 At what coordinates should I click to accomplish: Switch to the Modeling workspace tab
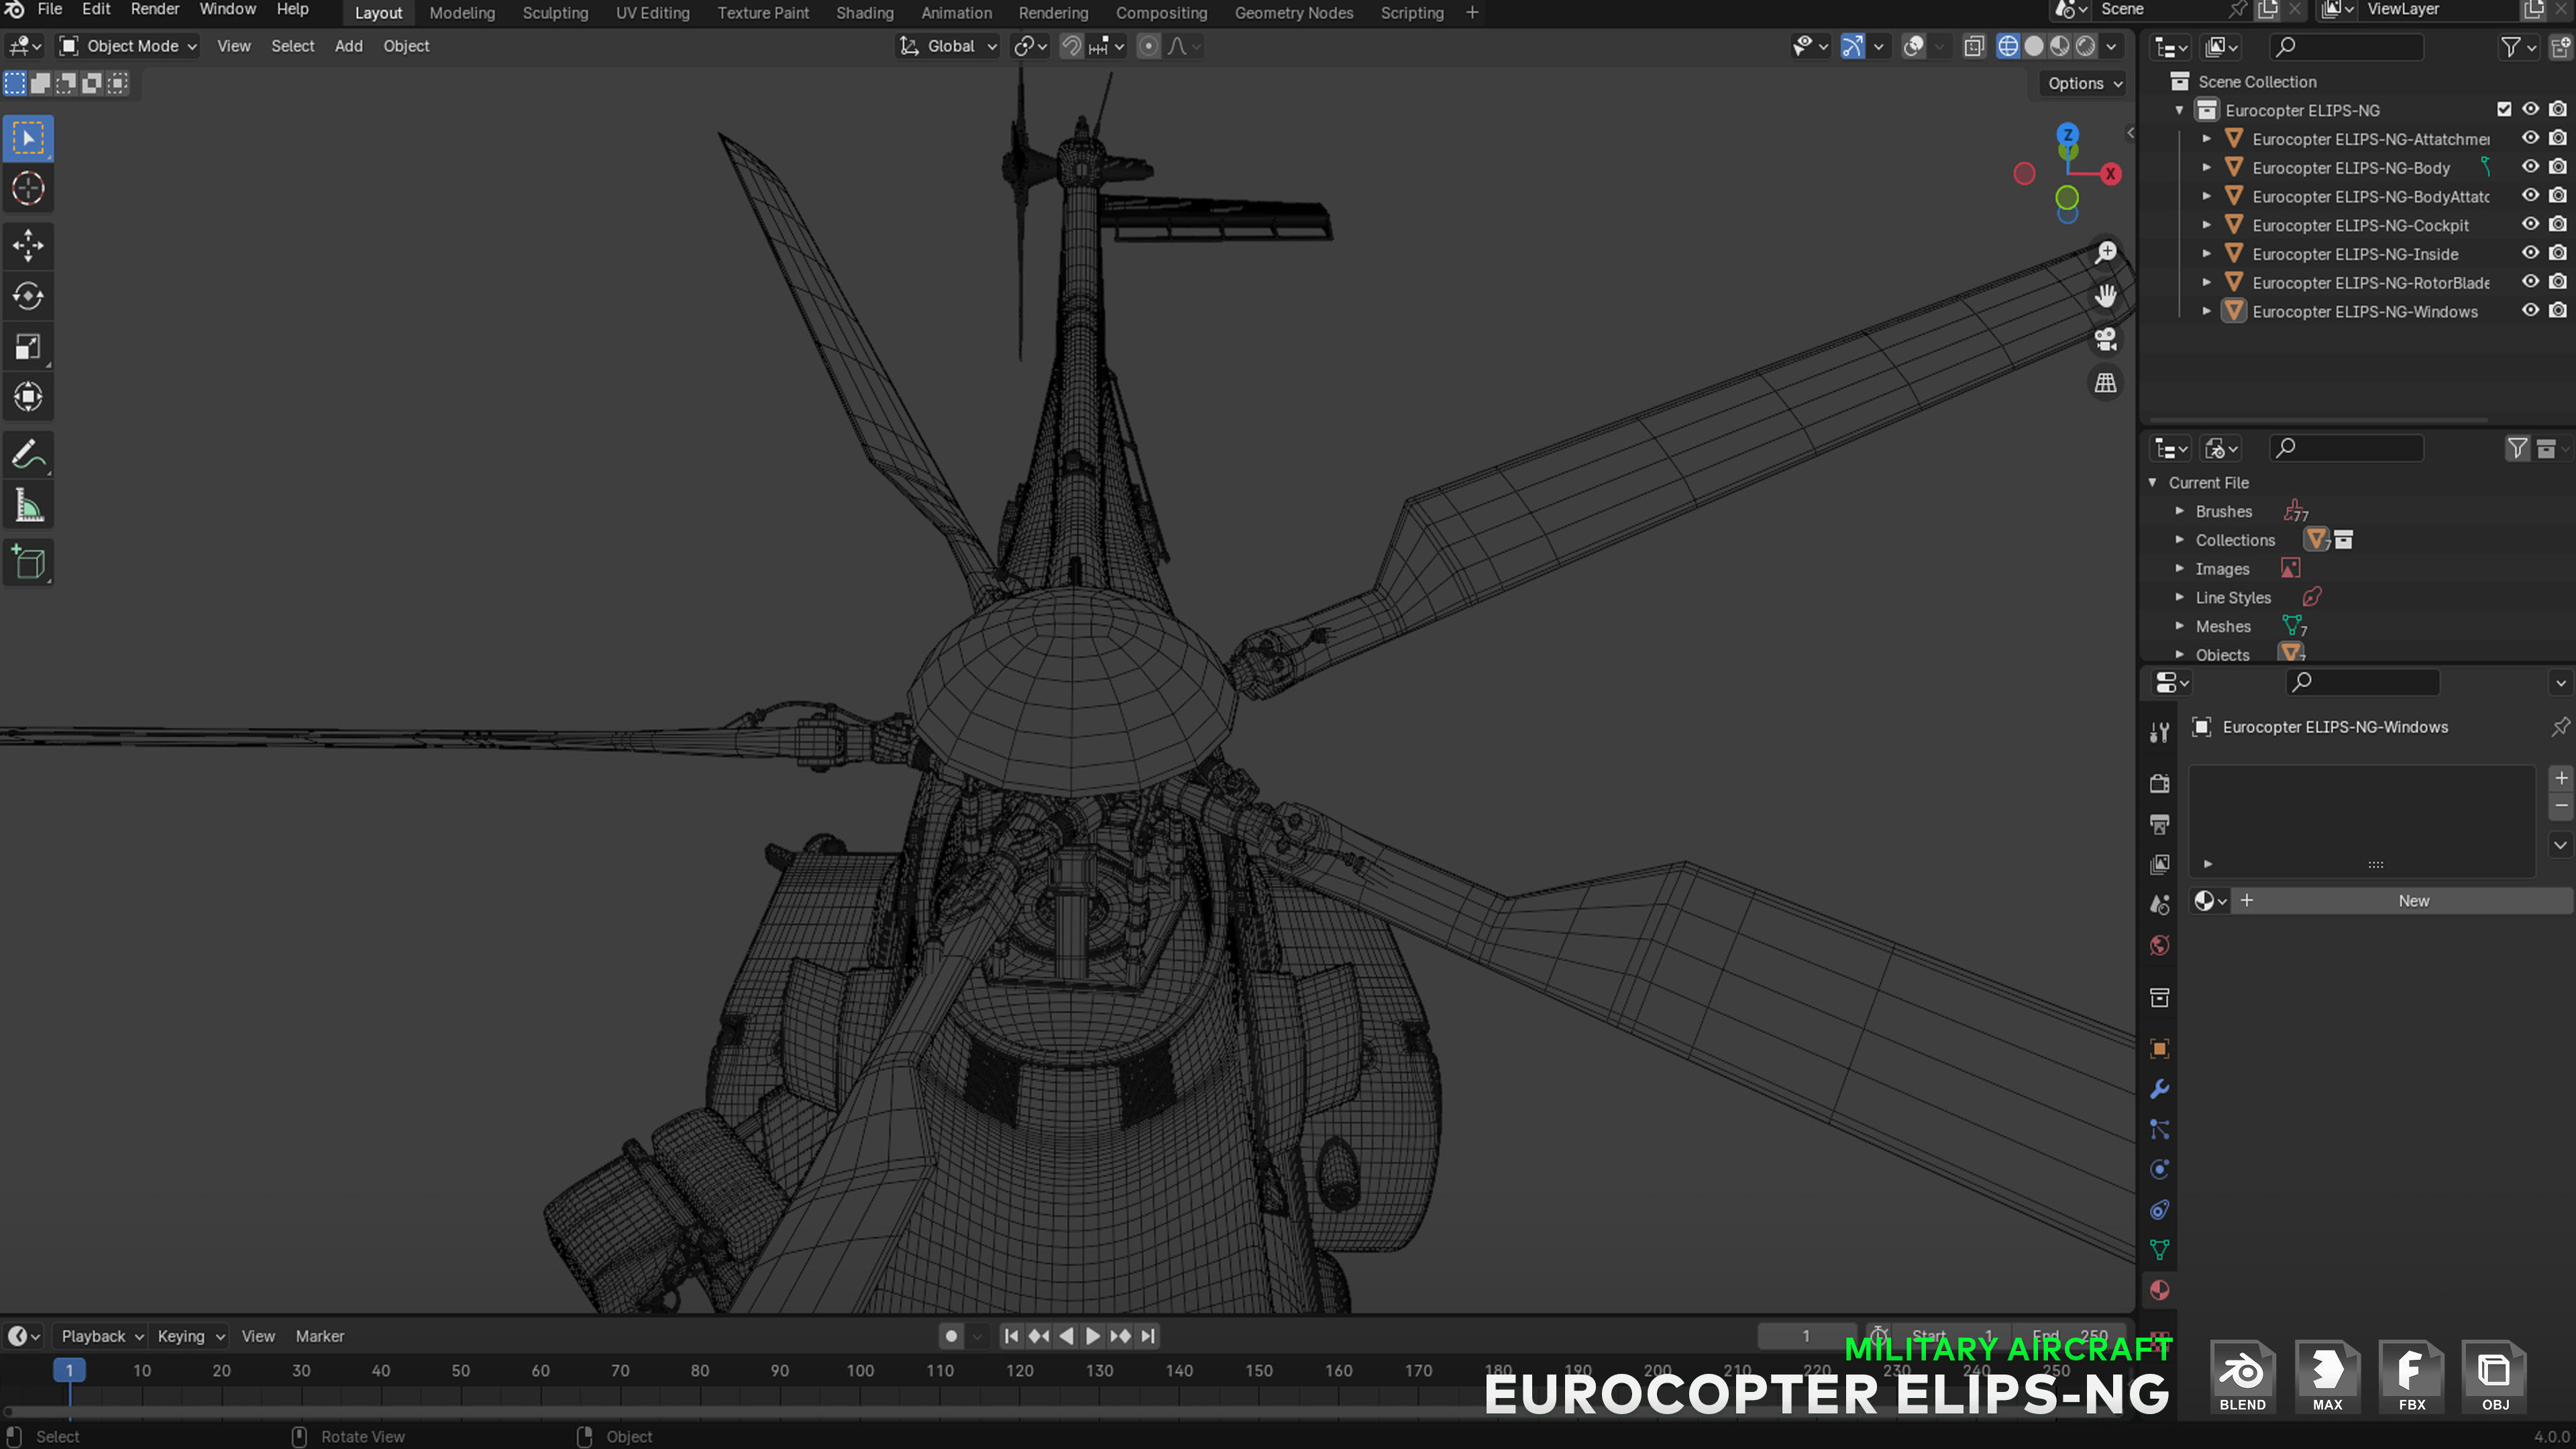(x=462, y=13)
